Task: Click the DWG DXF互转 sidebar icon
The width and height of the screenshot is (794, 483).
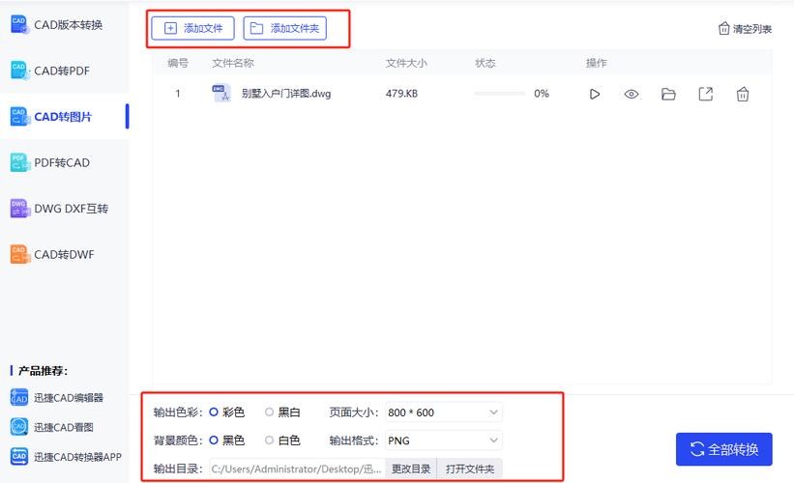Action: click(x=19, y=209)
